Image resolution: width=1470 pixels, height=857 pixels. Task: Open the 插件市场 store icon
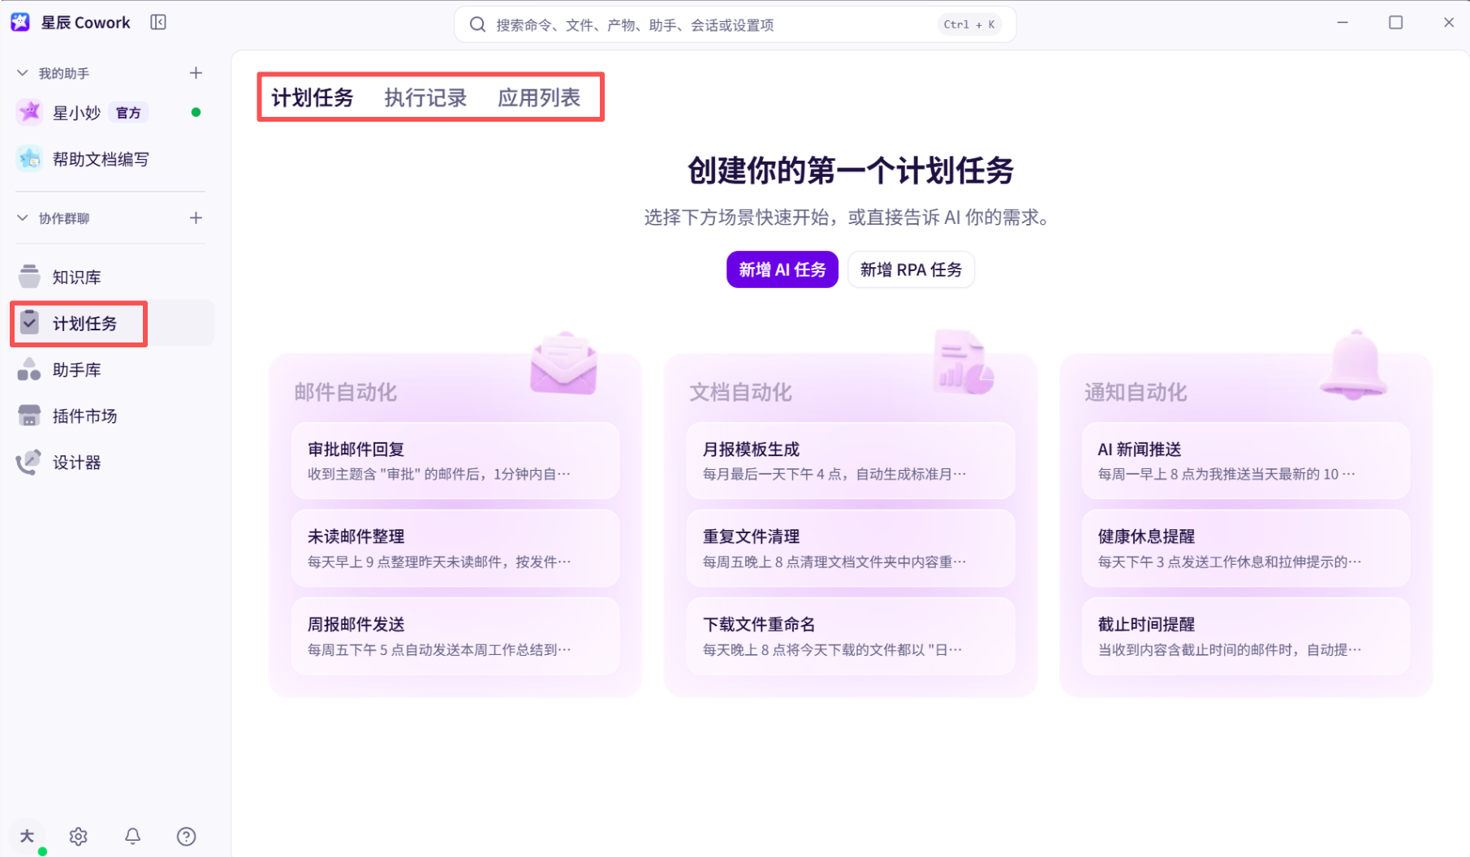[29, 416]
